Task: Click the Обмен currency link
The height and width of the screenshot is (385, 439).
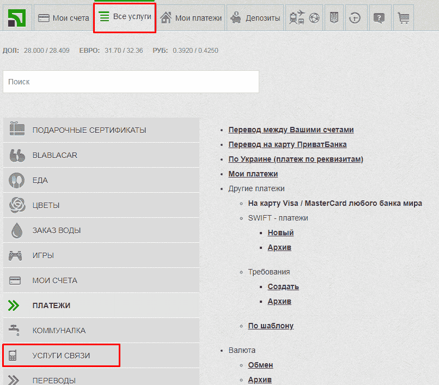Action: (260, 365)
